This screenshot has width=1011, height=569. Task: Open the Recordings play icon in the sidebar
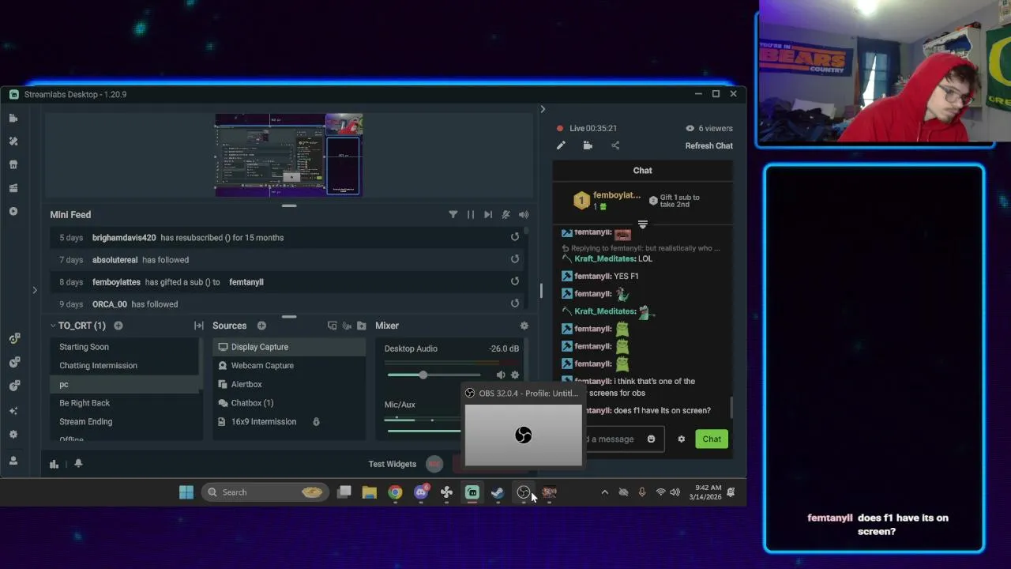point(13,211)
